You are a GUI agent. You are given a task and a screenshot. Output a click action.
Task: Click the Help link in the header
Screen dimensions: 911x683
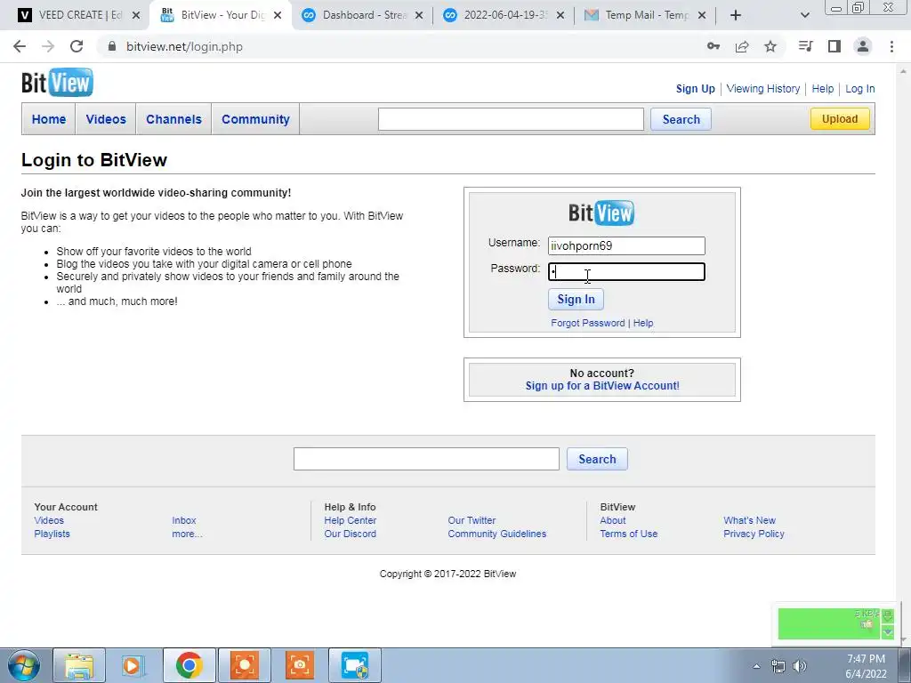823,89
